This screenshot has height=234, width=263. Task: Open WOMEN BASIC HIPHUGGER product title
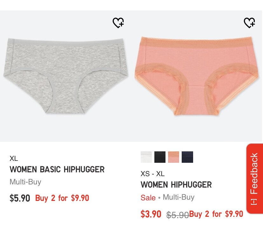[x=57, y=169]
